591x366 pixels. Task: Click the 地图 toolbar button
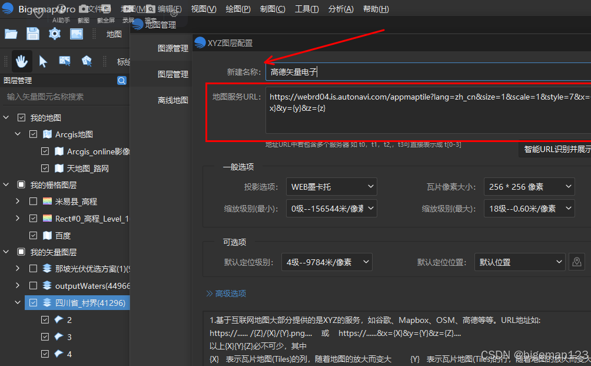(x=114, y=34)
